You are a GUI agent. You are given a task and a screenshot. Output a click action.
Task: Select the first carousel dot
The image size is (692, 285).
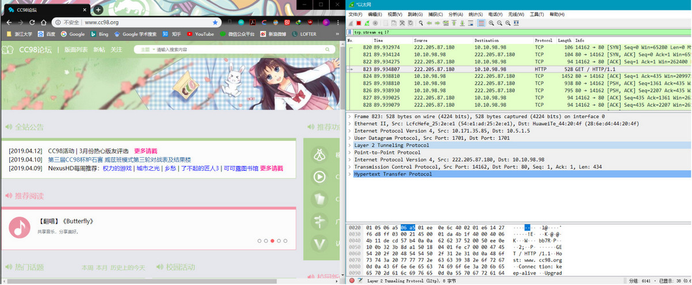point(259,241)
